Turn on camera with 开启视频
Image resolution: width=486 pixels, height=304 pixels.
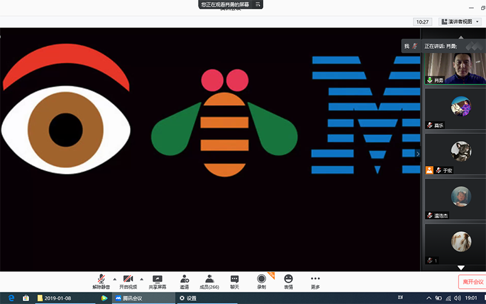tap(128, 282)
